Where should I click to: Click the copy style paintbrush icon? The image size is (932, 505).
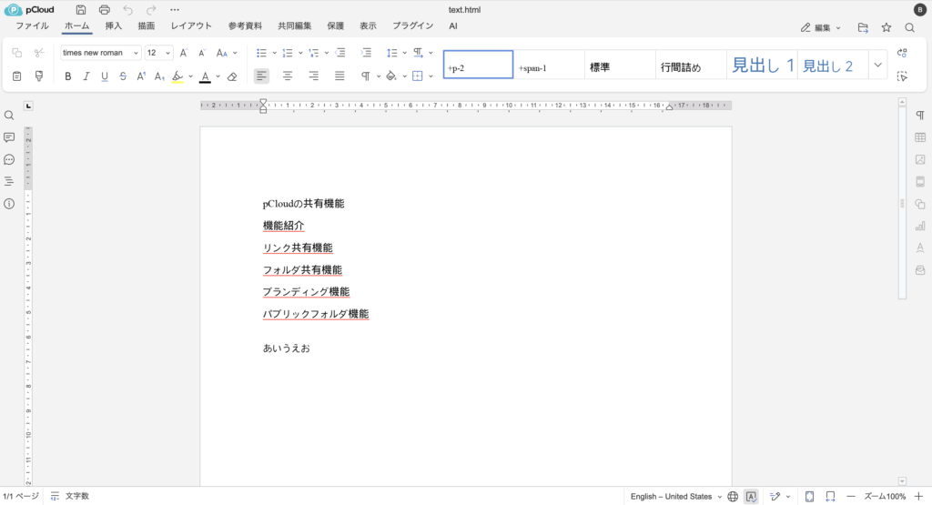coord(39,76)
